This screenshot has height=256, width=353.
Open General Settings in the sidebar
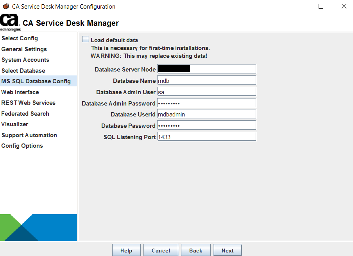(24, 49)
